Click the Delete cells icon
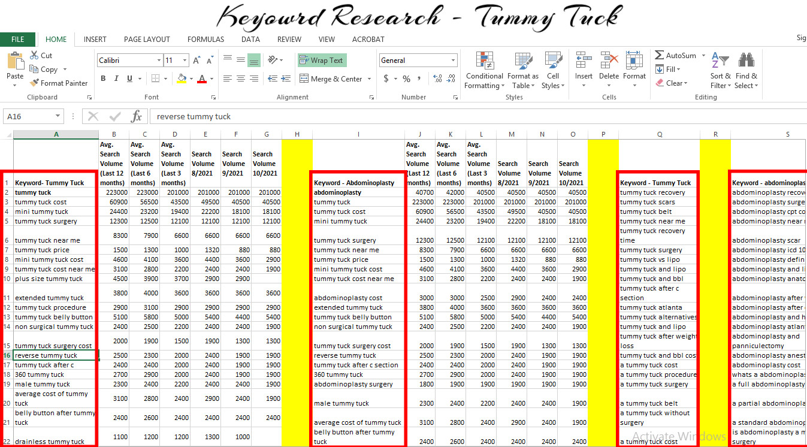The height and width of the screenshot is (447, 807). (x=609, y=61)
